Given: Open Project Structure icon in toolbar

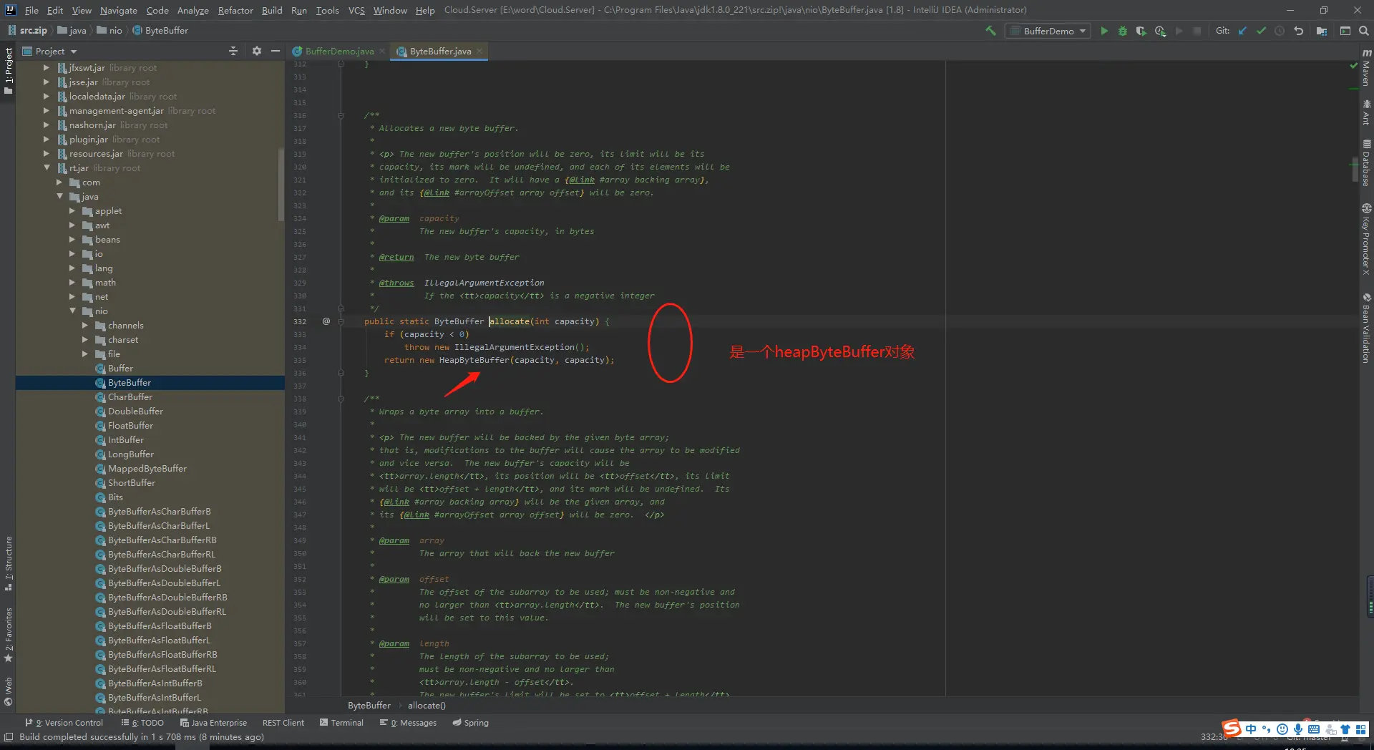Looking at the screenshot, I should tap(1322, 31).
